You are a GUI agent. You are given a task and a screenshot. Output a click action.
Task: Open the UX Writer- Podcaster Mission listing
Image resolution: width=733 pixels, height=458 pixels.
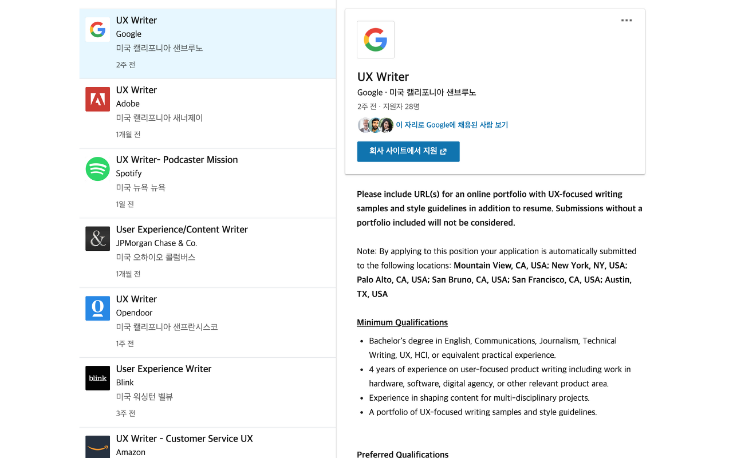177,160
